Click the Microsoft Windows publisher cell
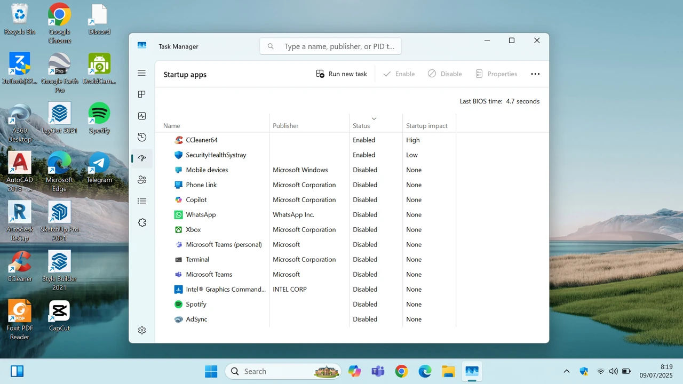Screen dimensions: 683x384 300,170
